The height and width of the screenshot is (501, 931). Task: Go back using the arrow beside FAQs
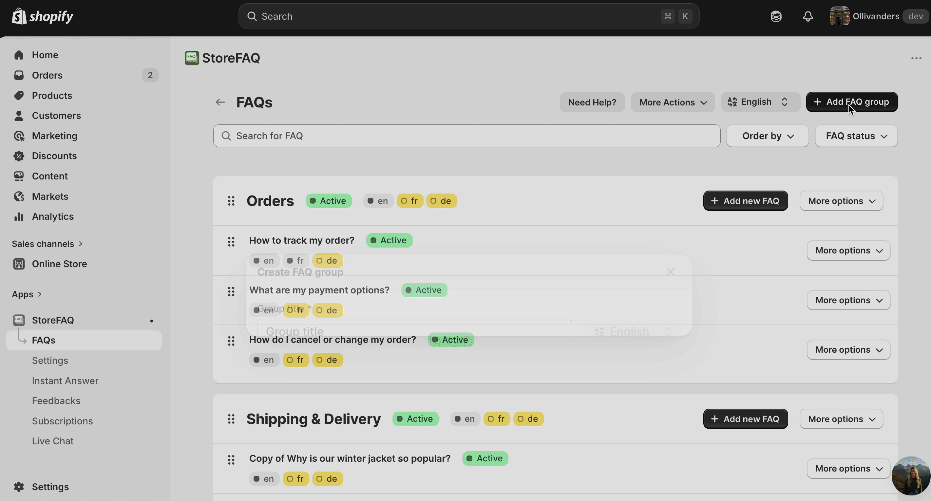220,102
